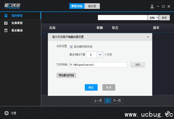Maximize the 能力天空 window
Screen dimensions: 174x119
click(163, 6)
